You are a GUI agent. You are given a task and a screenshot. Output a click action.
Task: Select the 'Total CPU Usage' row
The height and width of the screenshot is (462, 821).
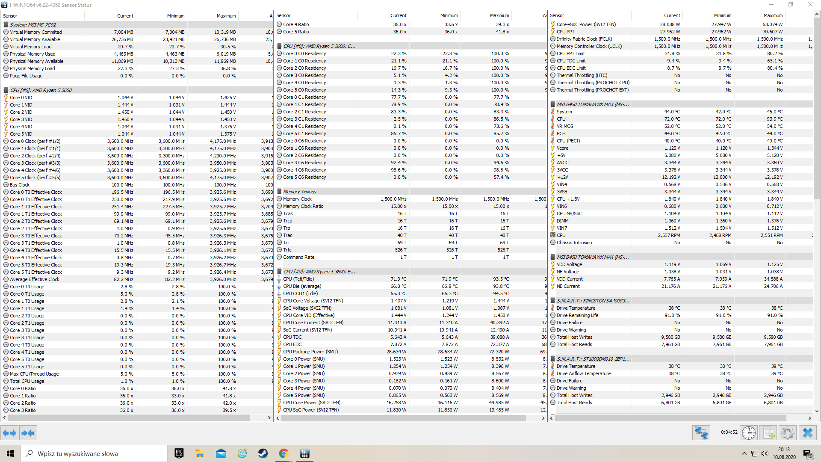tap(136, 381)
